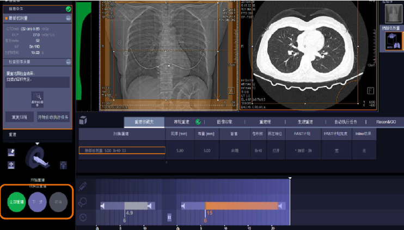Click the orange scan segment on the timeline
Viewport: 404px width, 230px height.
pyautogui.click(x=241, y=206)
